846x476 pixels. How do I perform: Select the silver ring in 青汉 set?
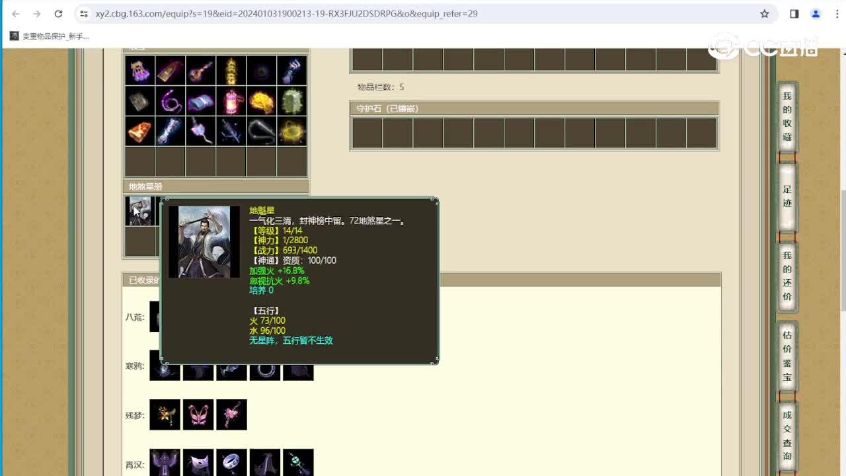point(231,463)
